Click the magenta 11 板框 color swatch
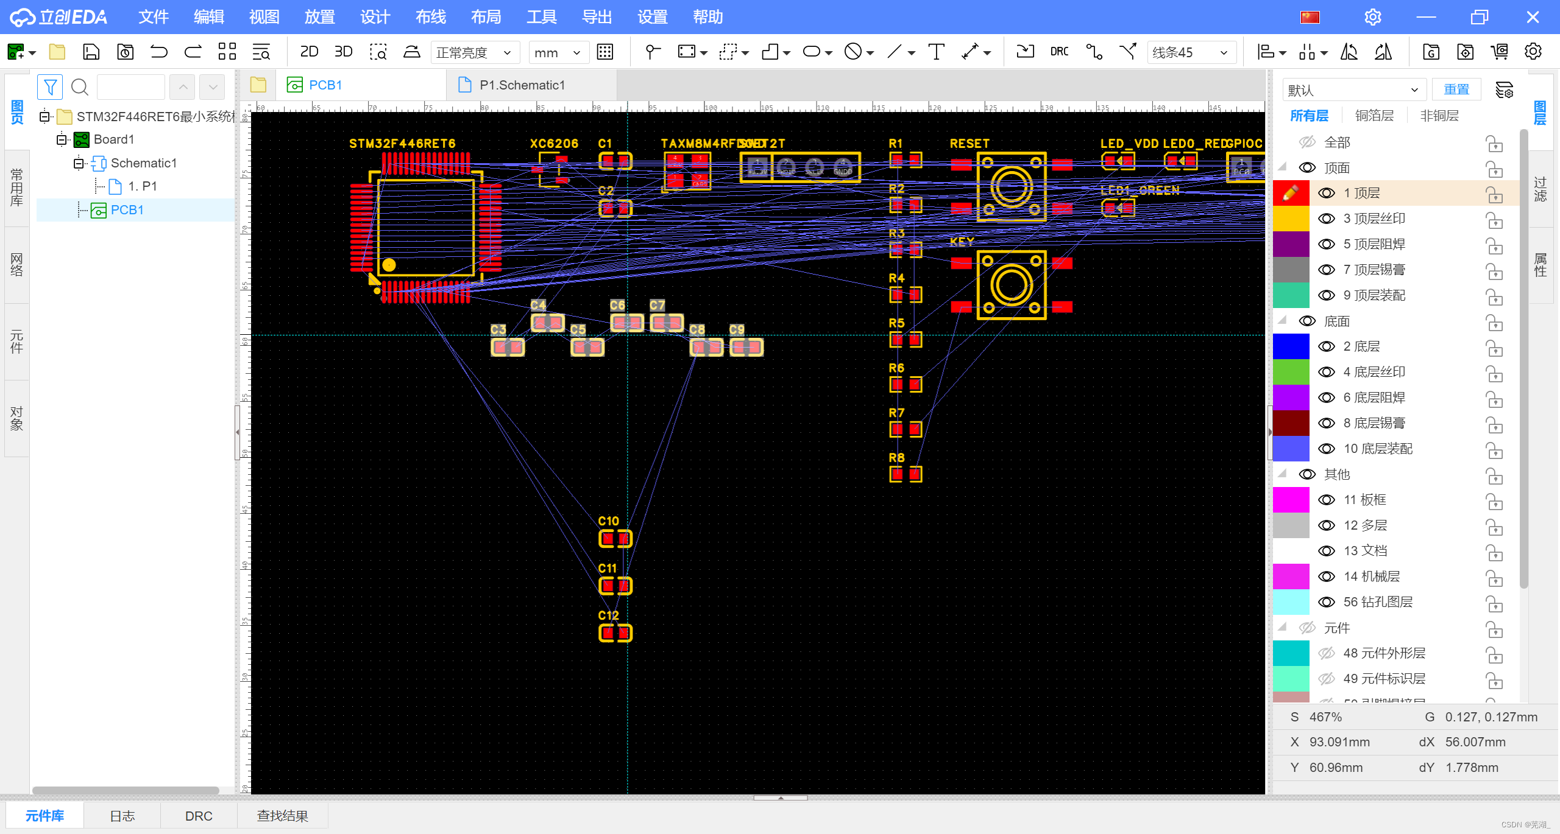Screen dimensions: 1560x834 [x=1291, y=500]
